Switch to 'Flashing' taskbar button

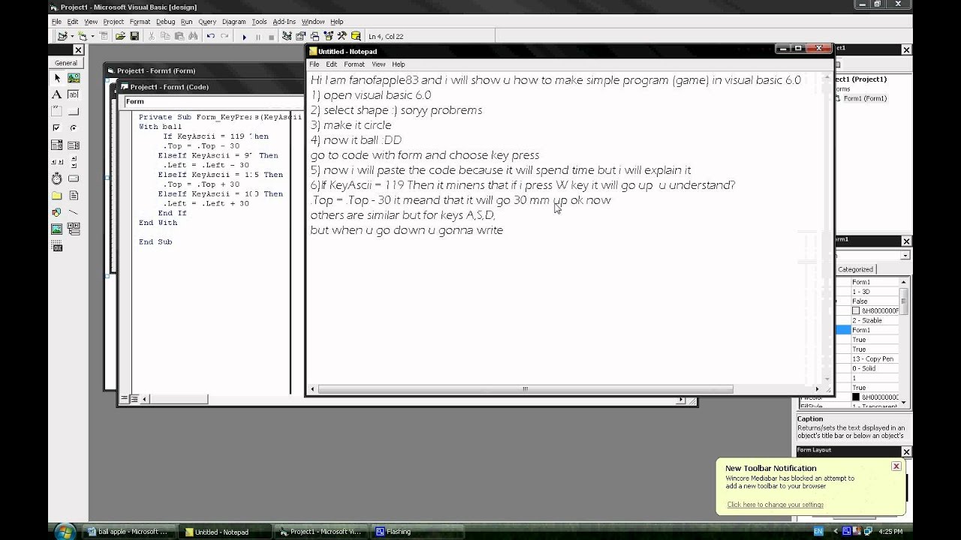point(417,532)
